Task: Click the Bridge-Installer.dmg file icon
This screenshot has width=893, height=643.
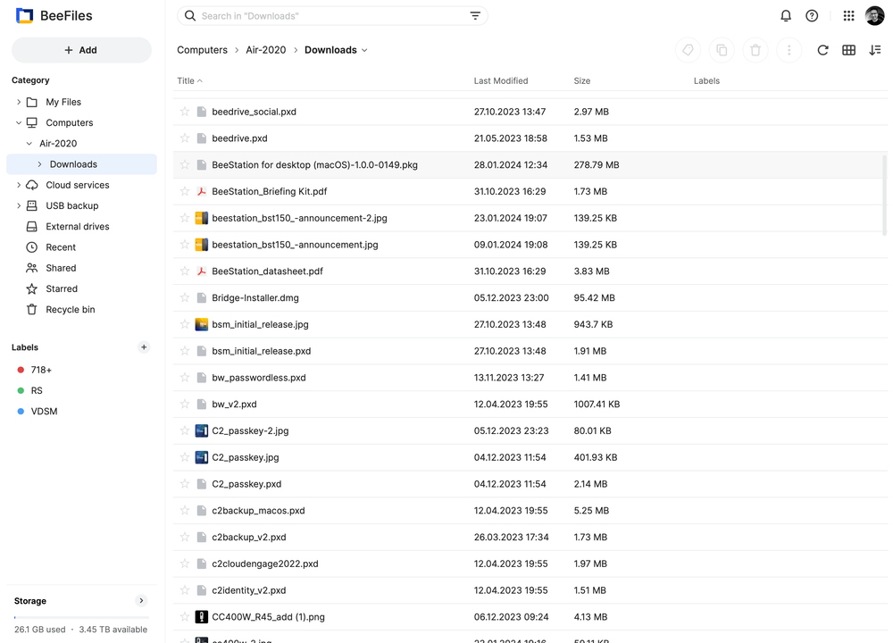Action: (x=201, y=298)
